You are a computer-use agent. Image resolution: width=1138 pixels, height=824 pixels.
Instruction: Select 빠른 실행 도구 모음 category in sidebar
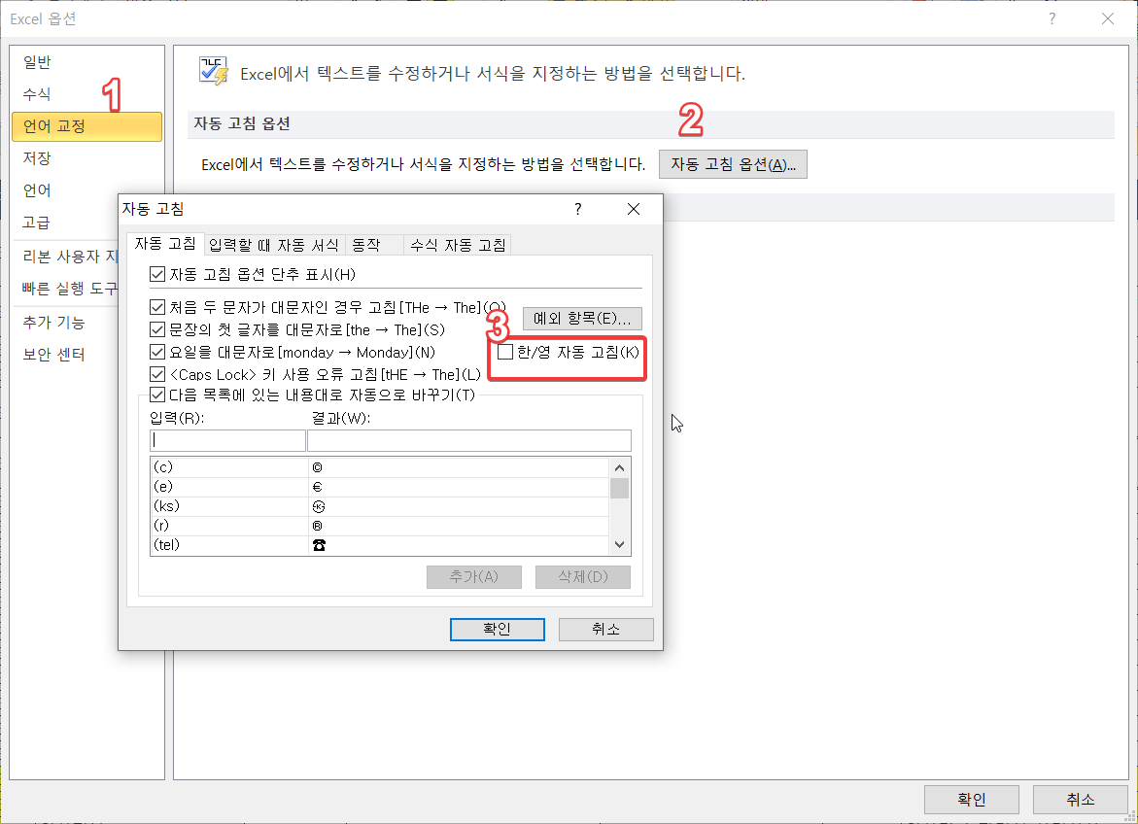(x=65, y=289)
